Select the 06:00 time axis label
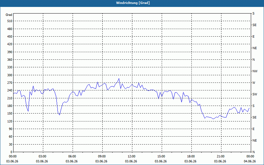This screenshot has height=165, width=264. coord(73,156)
